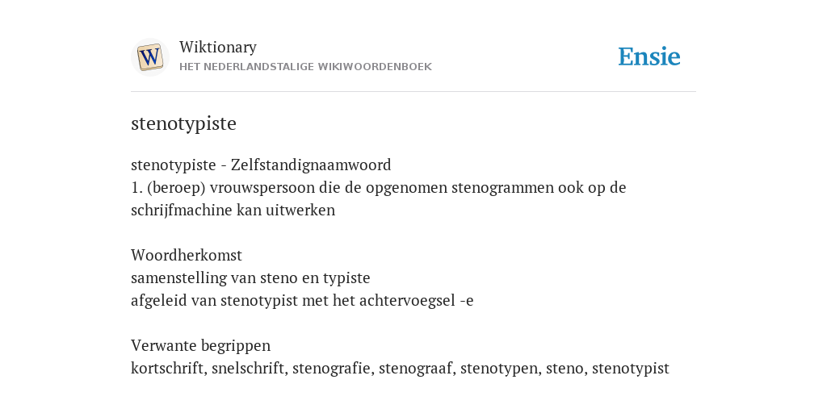Click the Wiktionary W logo icon

pos(149,57)
